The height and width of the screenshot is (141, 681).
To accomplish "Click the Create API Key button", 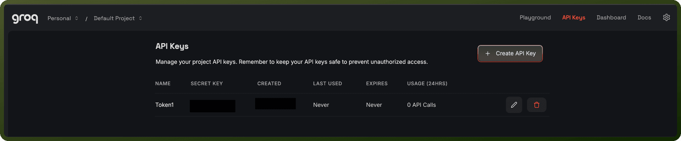I will click(x=510, y=53).
